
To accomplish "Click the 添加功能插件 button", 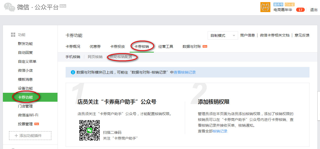I will click(30, 136).
